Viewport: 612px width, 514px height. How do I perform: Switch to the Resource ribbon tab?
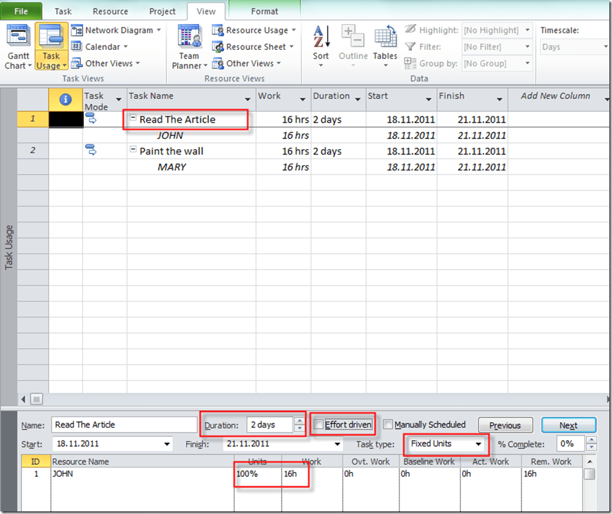(111, 11)
